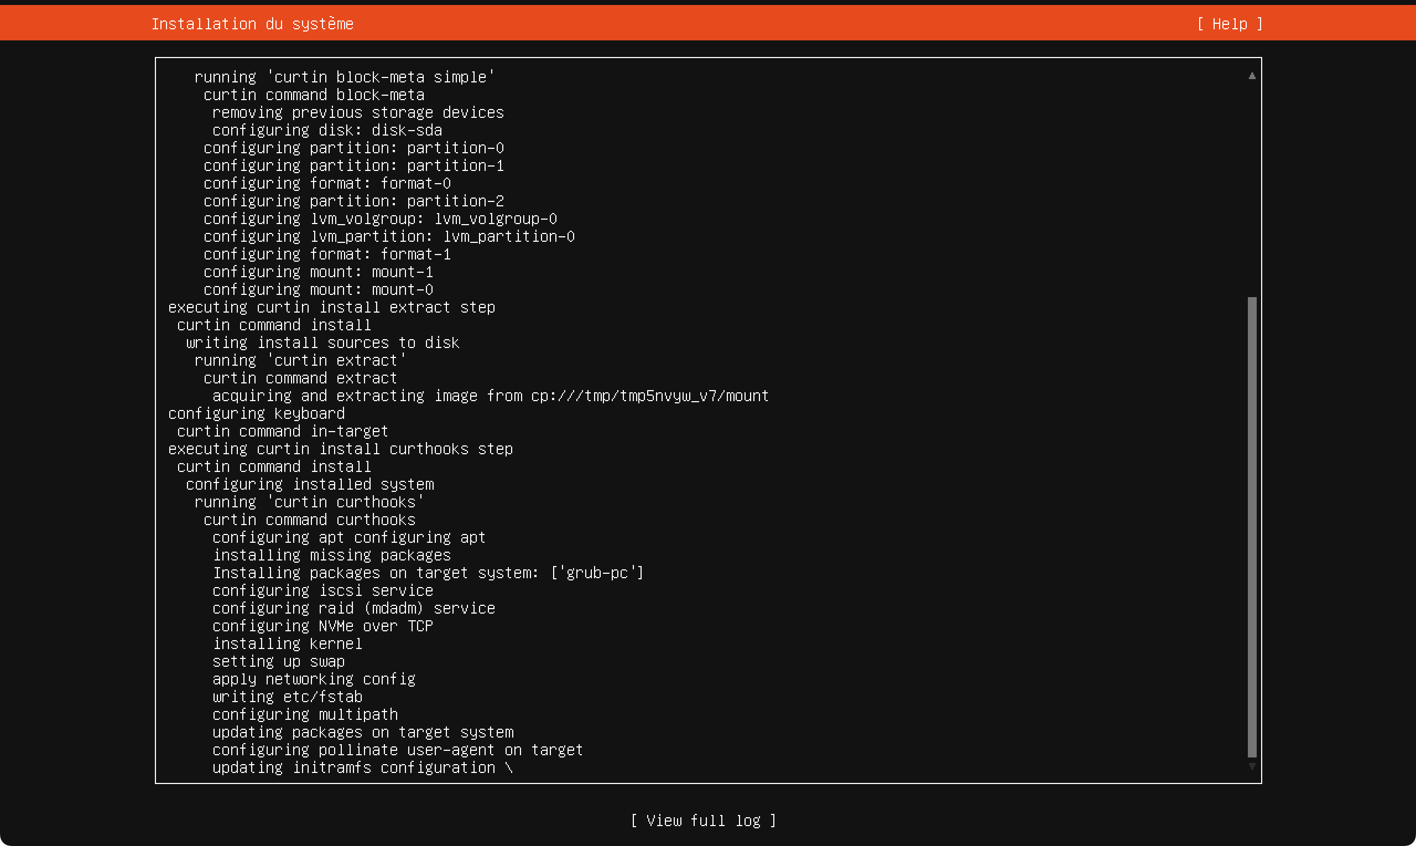Select 'executing curtin install extract step' line
Image resolution: width=1416 pixels, height=846 pixels.
pos(331,307)
